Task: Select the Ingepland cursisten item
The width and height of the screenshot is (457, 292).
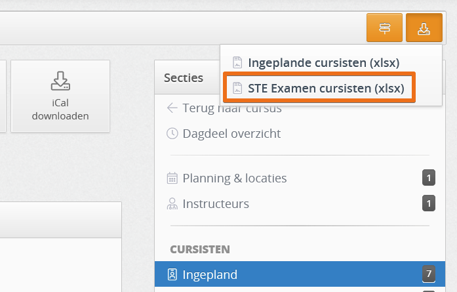Action: coord(300,274)
